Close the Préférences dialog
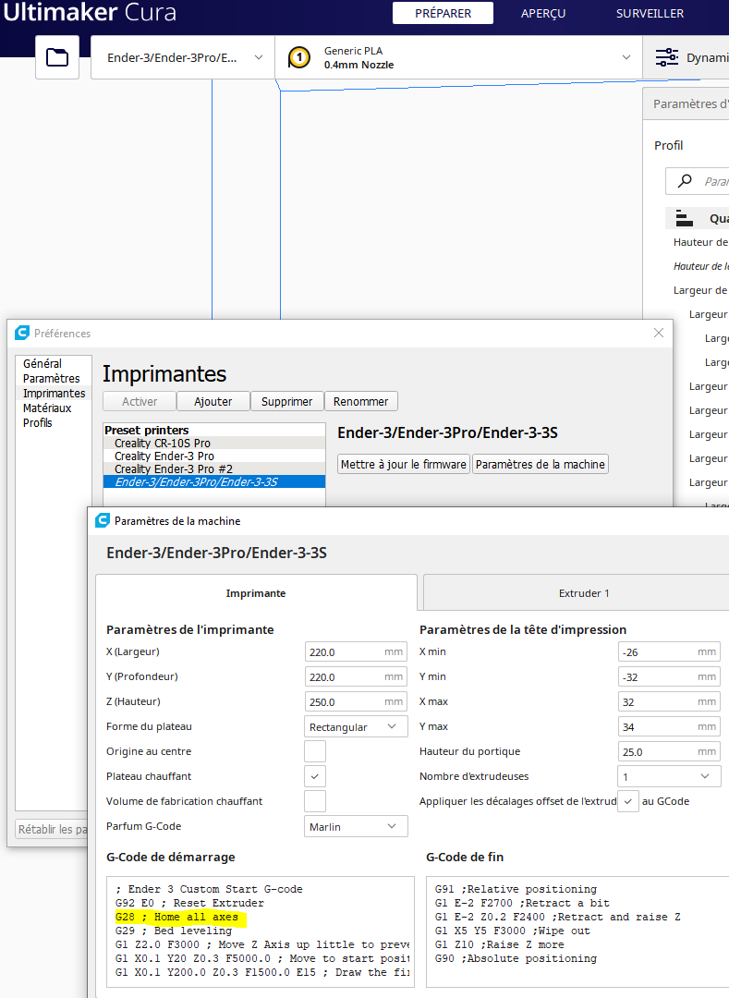 coord(659,333)
